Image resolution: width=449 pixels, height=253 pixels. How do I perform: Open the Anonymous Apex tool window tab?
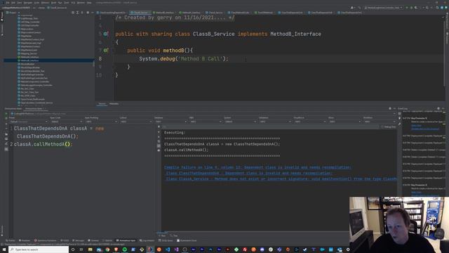coord(126,240)
